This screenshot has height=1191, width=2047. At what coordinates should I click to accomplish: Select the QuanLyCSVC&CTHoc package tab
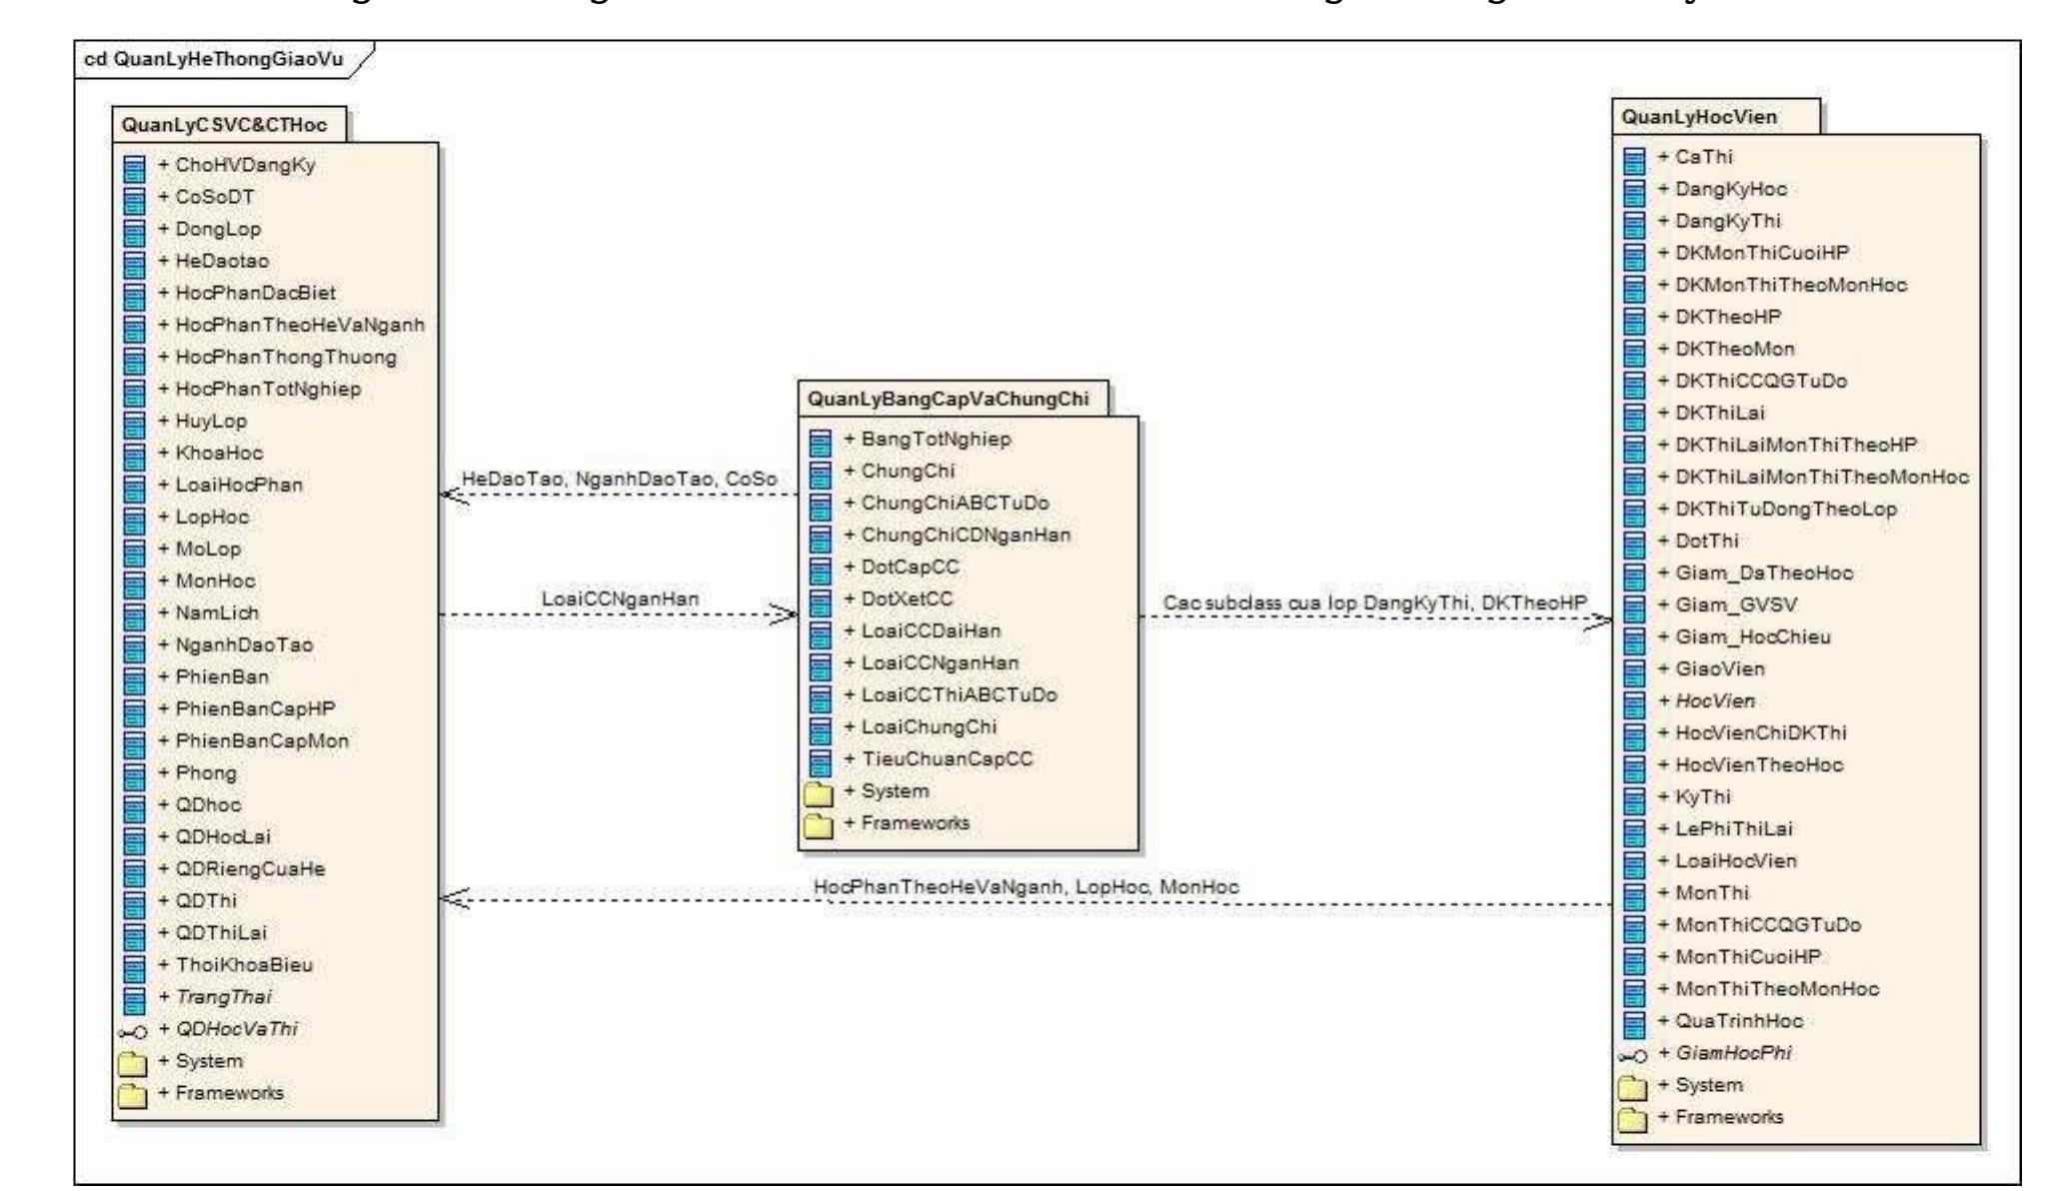click(x=230, y=125)
